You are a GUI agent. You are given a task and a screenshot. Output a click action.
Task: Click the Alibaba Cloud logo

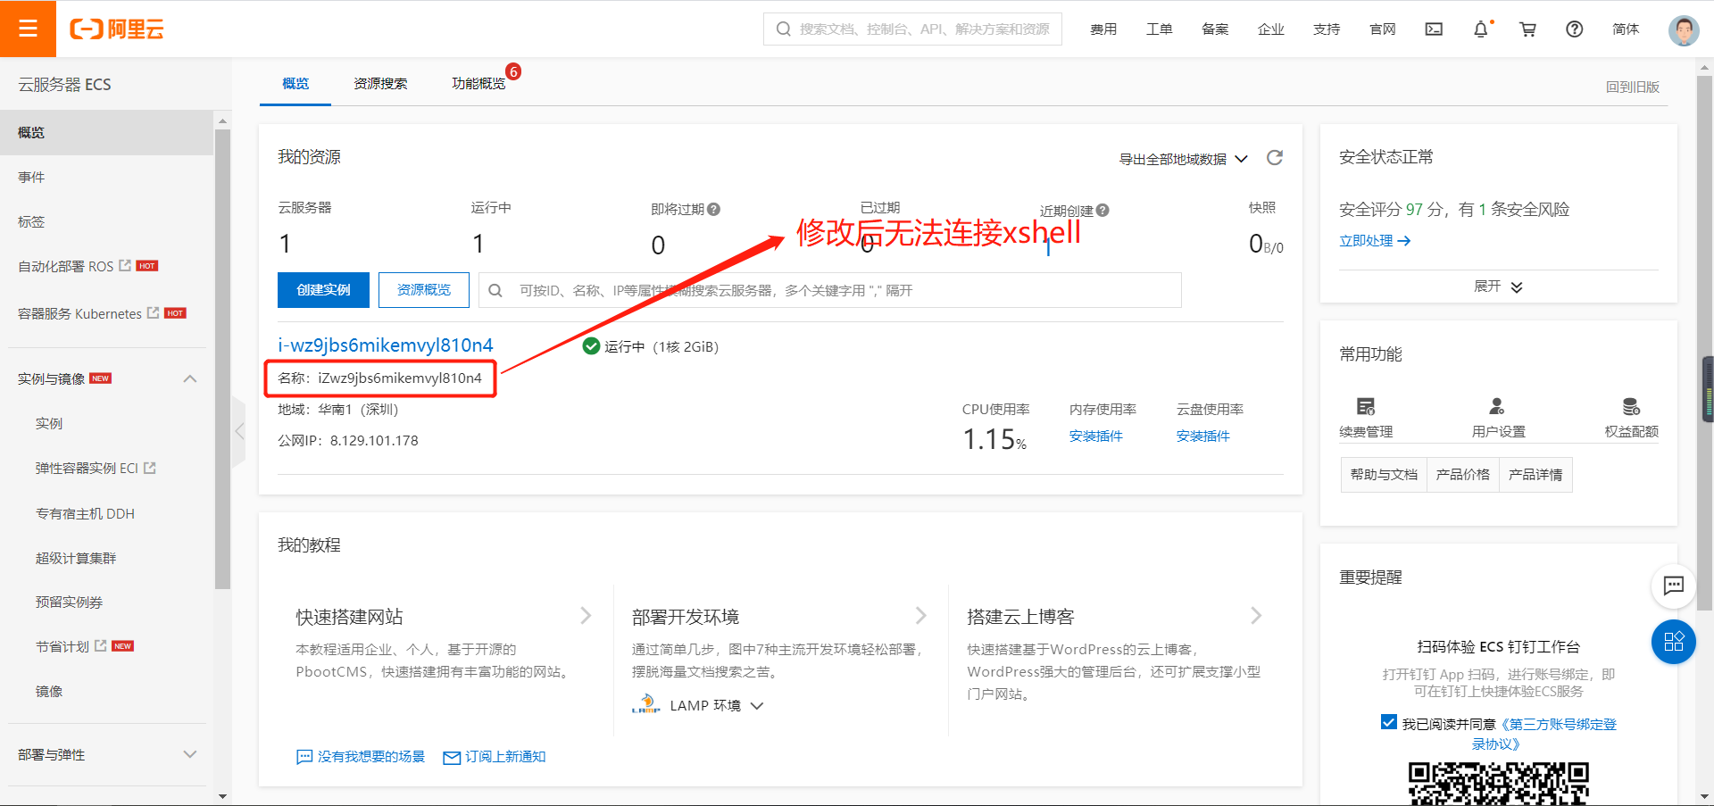tap(117, 29)
